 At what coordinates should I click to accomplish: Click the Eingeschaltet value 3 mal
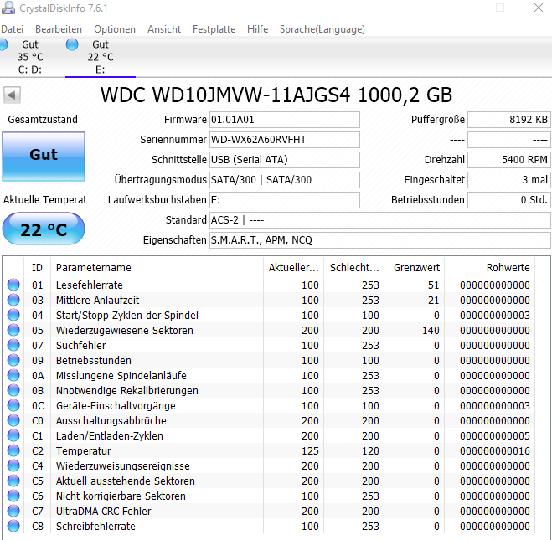508,180
